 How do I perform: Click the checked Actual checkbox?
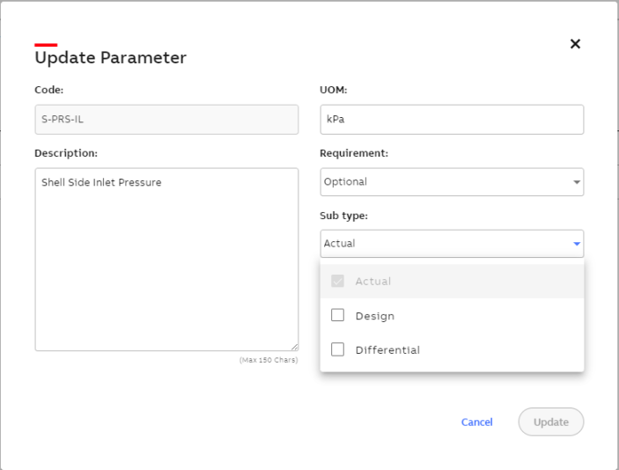337,281
